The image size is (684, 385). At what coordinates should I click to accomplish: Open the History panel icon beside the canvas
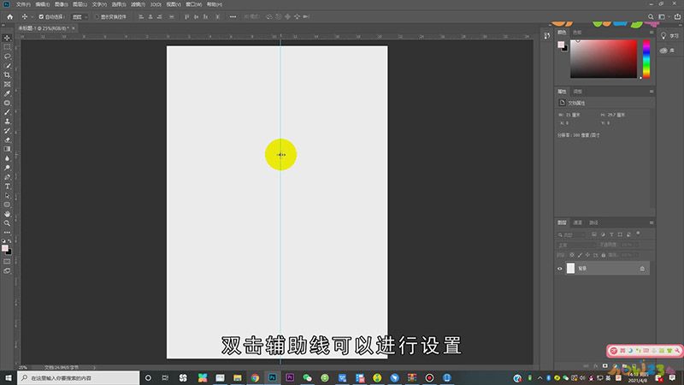pos(547,36)
